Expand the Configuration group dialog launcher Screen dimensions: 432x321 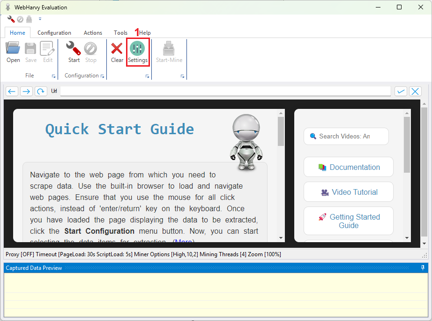(x=102, y=76)
